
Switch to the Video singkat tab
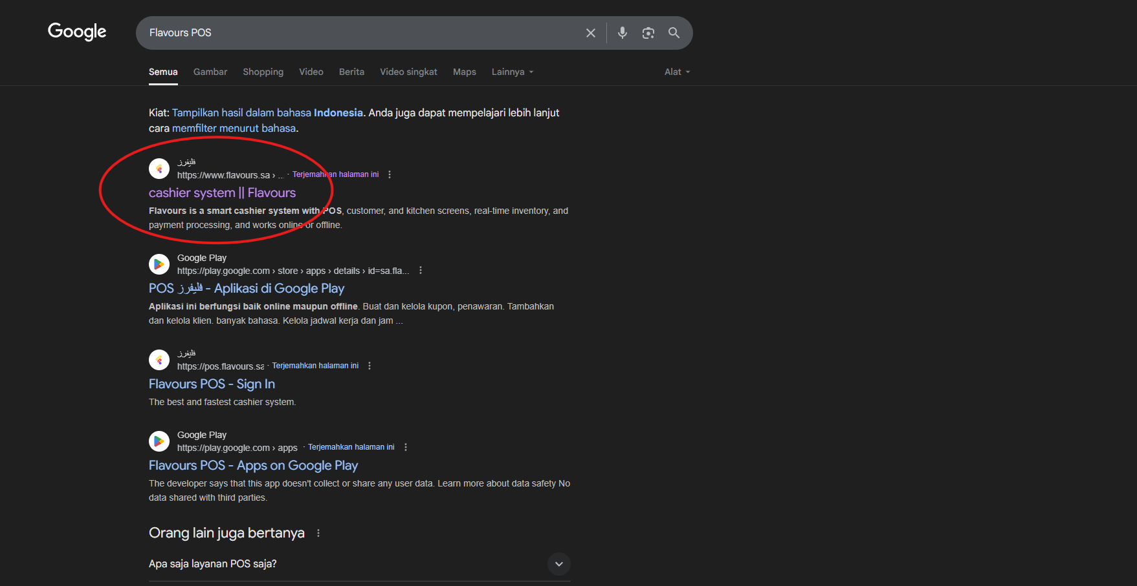coord(408,72)
